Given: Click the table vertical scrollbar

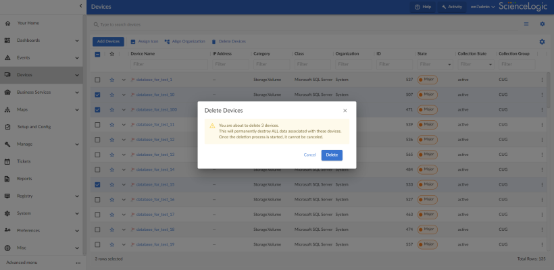Looking at the screenshot, I should point(549,90).
